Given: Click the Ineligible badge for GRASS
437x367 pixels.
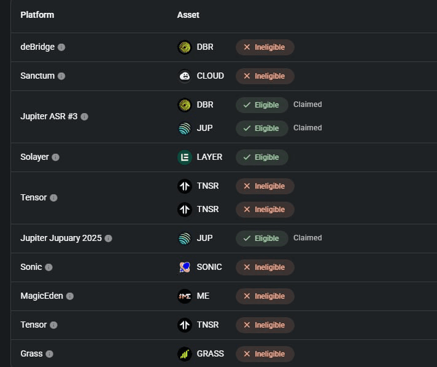Looking at the screenshot, I should pos(265,354).
